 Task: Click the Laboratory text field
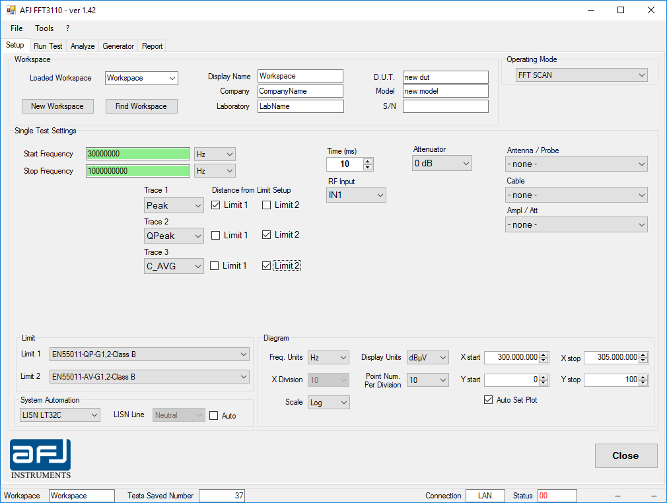pos(300,106)
